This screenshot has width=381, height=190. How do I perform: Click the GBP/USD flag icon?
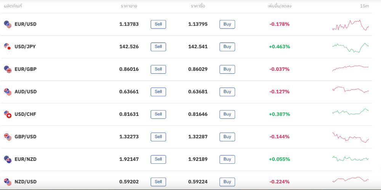tap(8, 136)
